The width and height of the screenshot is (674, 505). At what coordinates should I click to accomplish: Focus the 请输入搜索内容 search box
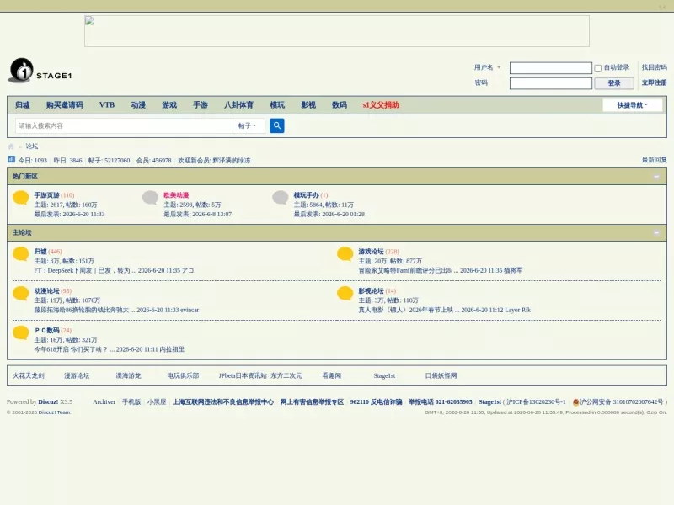click(124, 125)
